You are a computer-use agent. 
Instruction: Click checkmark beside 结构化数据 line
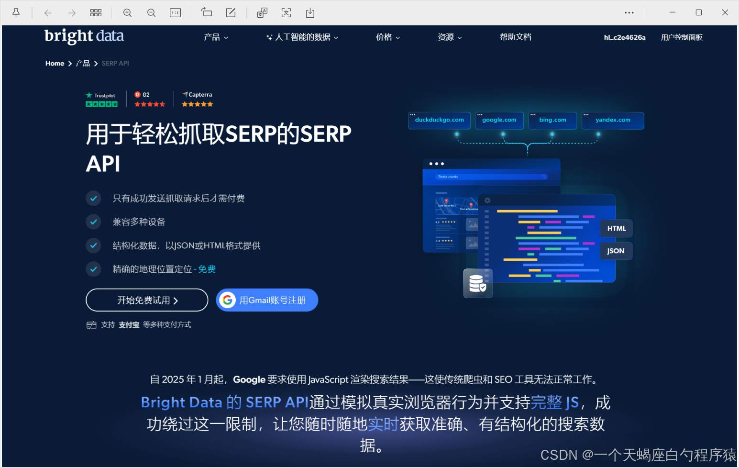[x=93, y=245]
